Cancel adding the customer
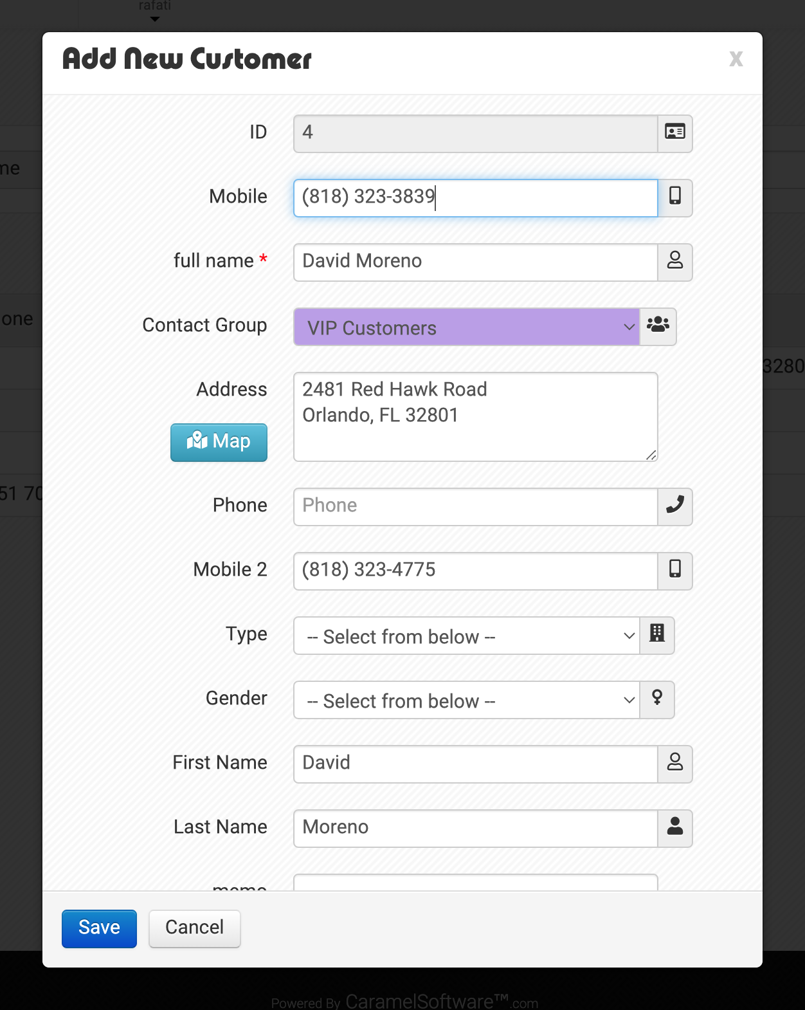This screenshot has width=805, height=1010. click(194, 928)
